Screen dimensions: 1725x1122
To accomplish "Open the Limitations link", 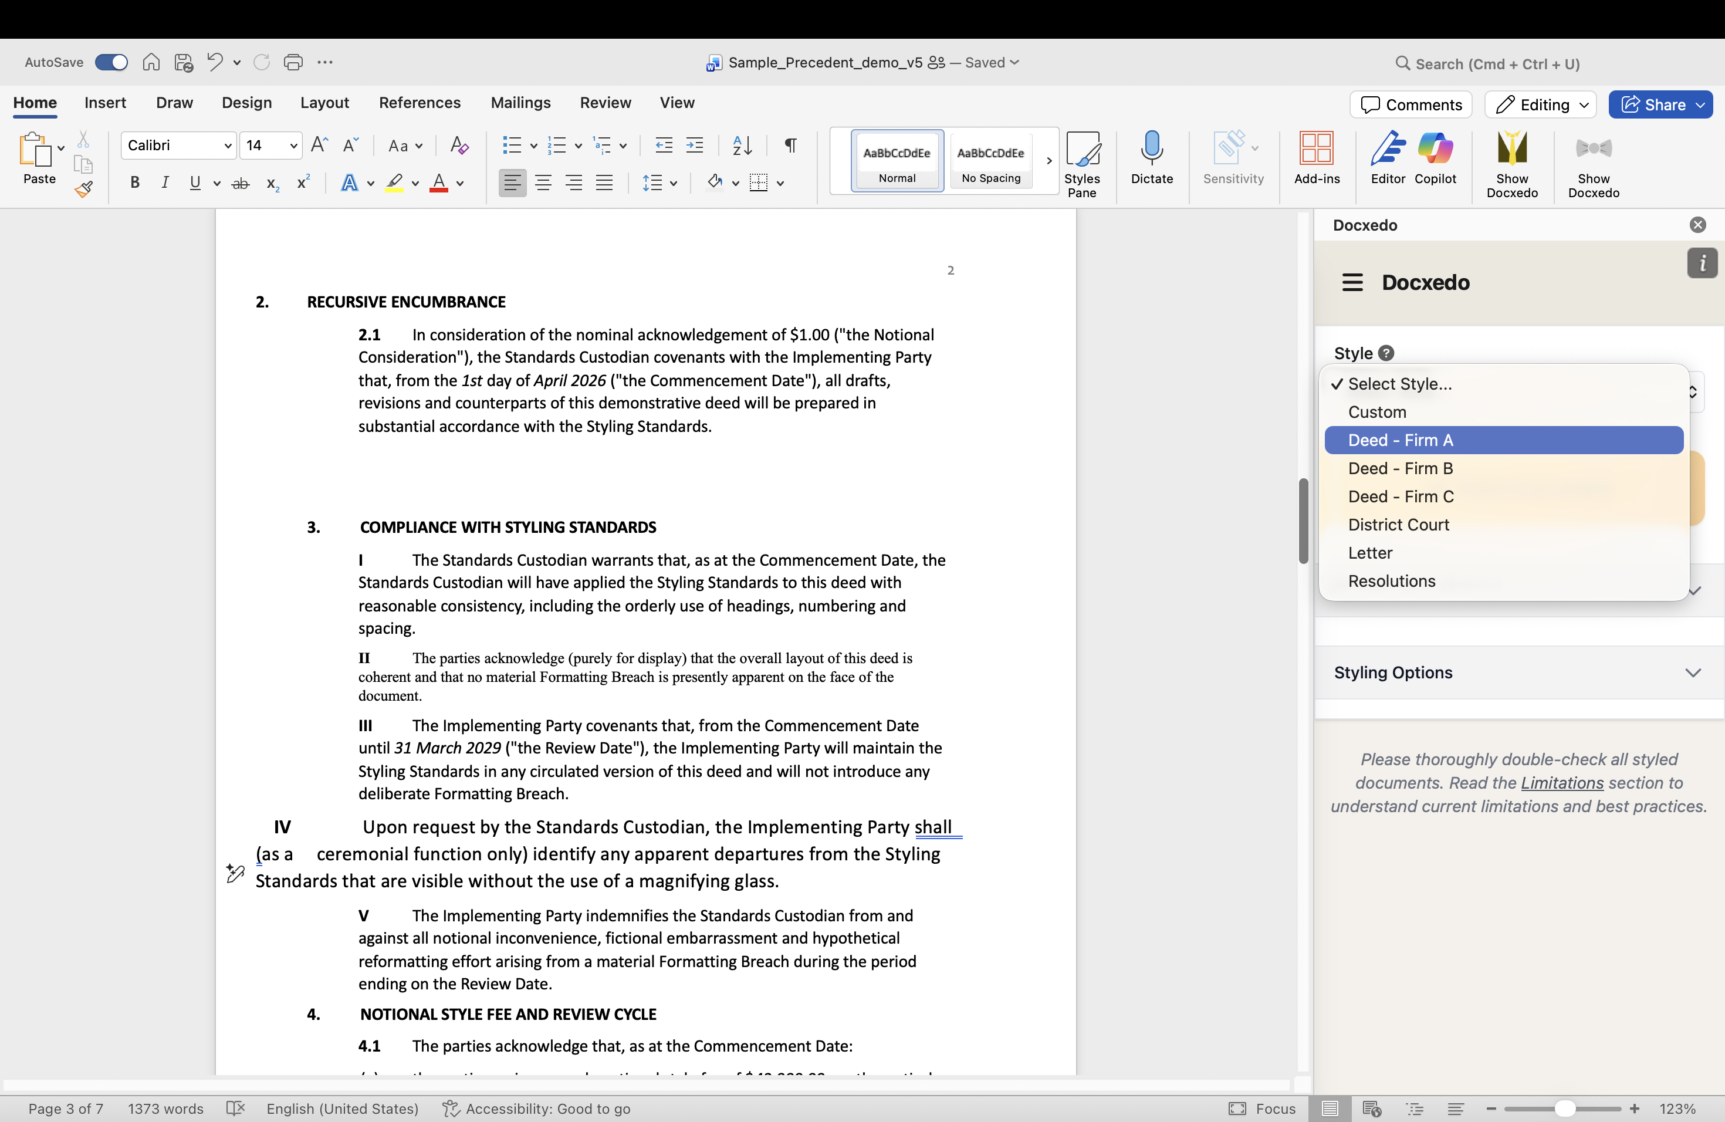I will [1561, 783].
